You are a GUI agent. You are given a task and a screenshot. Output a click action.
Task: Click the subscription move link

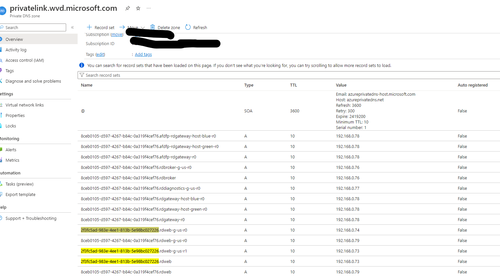coord(117,34)
